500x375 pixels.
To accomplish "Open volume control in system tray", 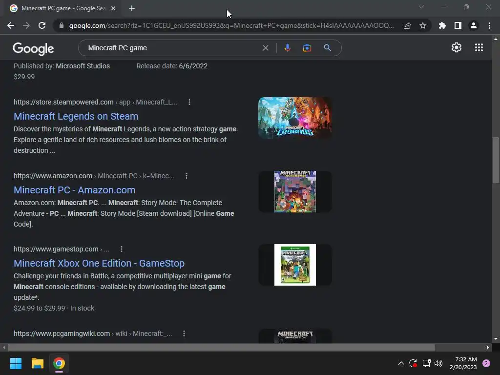I will 438,363.
